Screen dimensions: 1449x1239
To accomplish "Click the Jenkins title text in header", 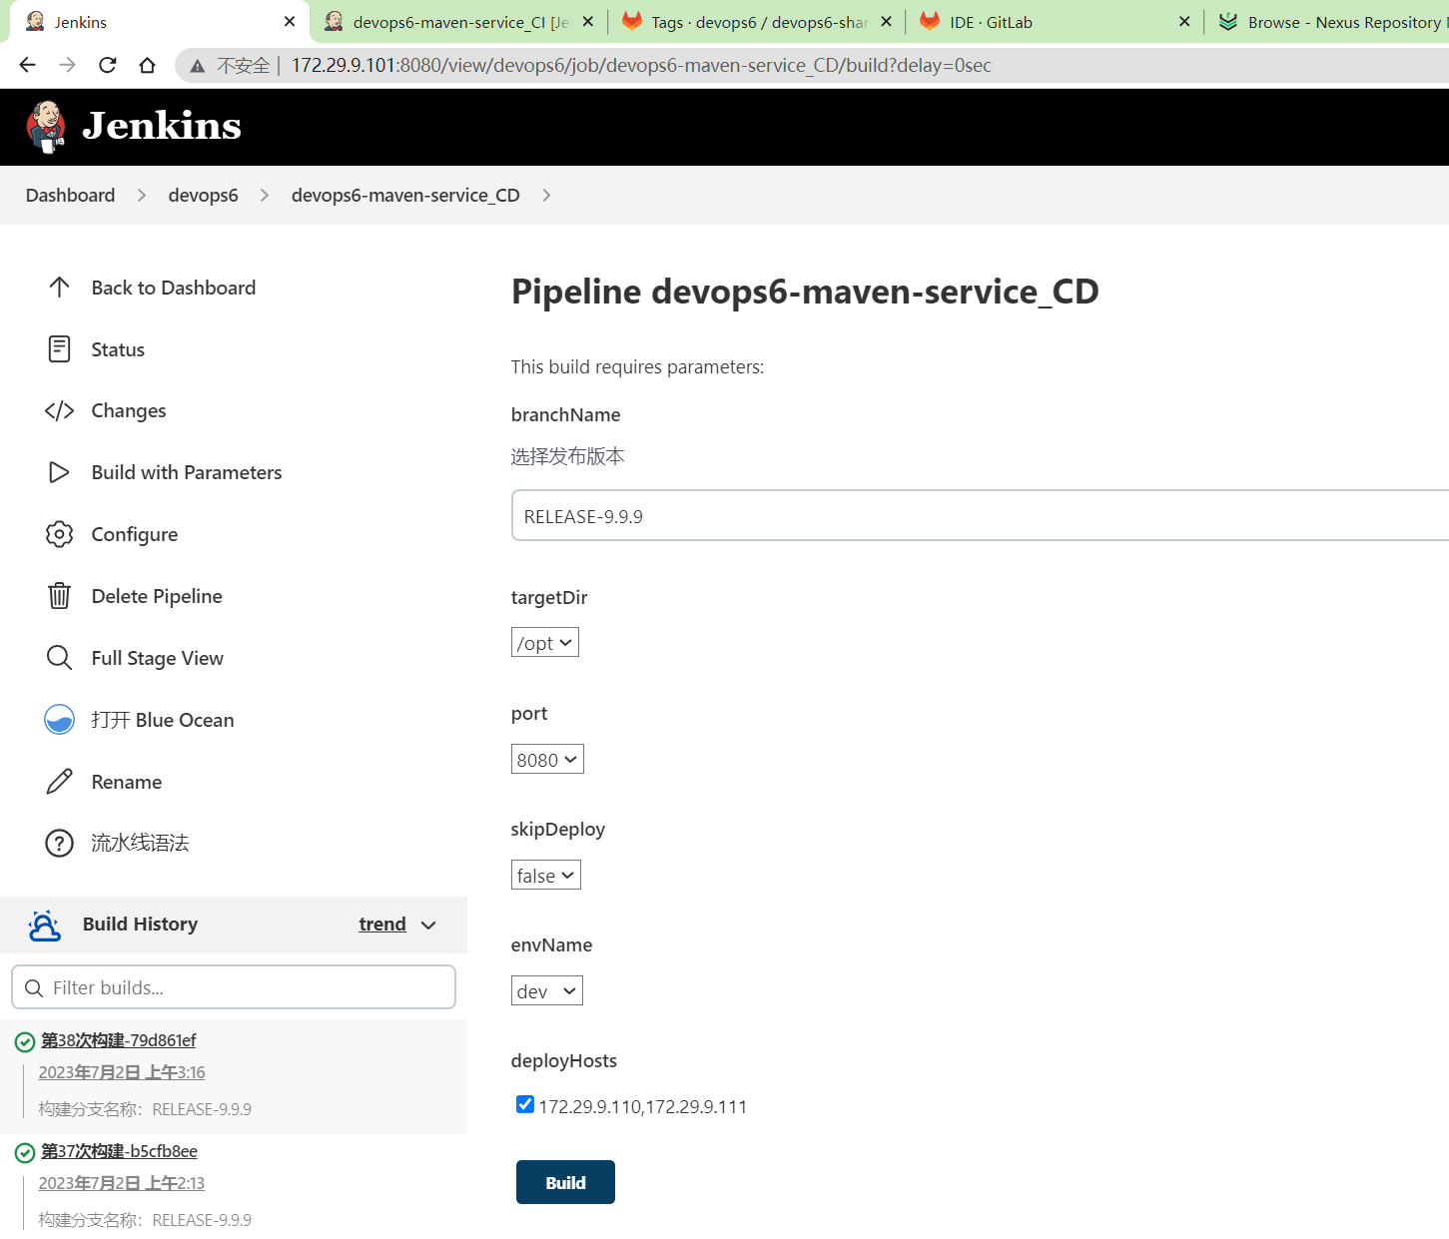I will coord(162,126).
